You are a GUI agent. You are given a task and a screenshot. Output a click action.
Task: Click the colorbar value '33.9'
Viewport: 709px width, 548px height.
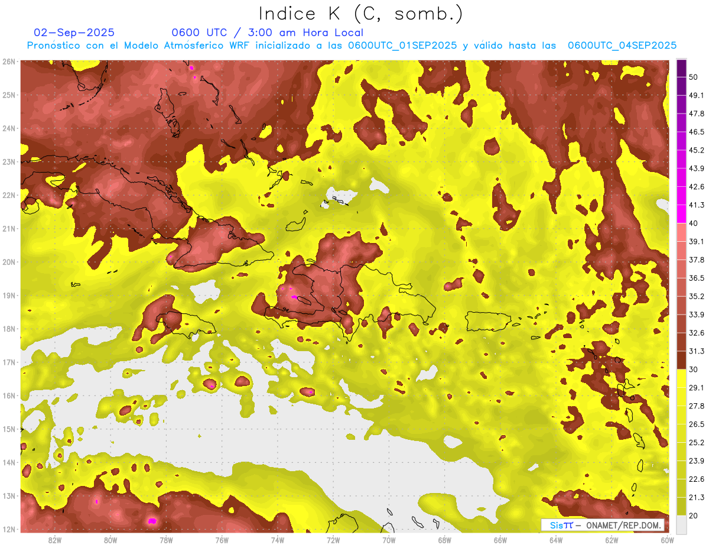(x=696, y=314)
